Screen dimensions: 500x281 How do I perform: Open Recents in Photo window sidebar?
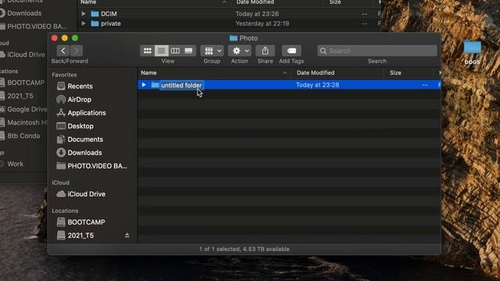pyautogui.click(x=80, y=87)
